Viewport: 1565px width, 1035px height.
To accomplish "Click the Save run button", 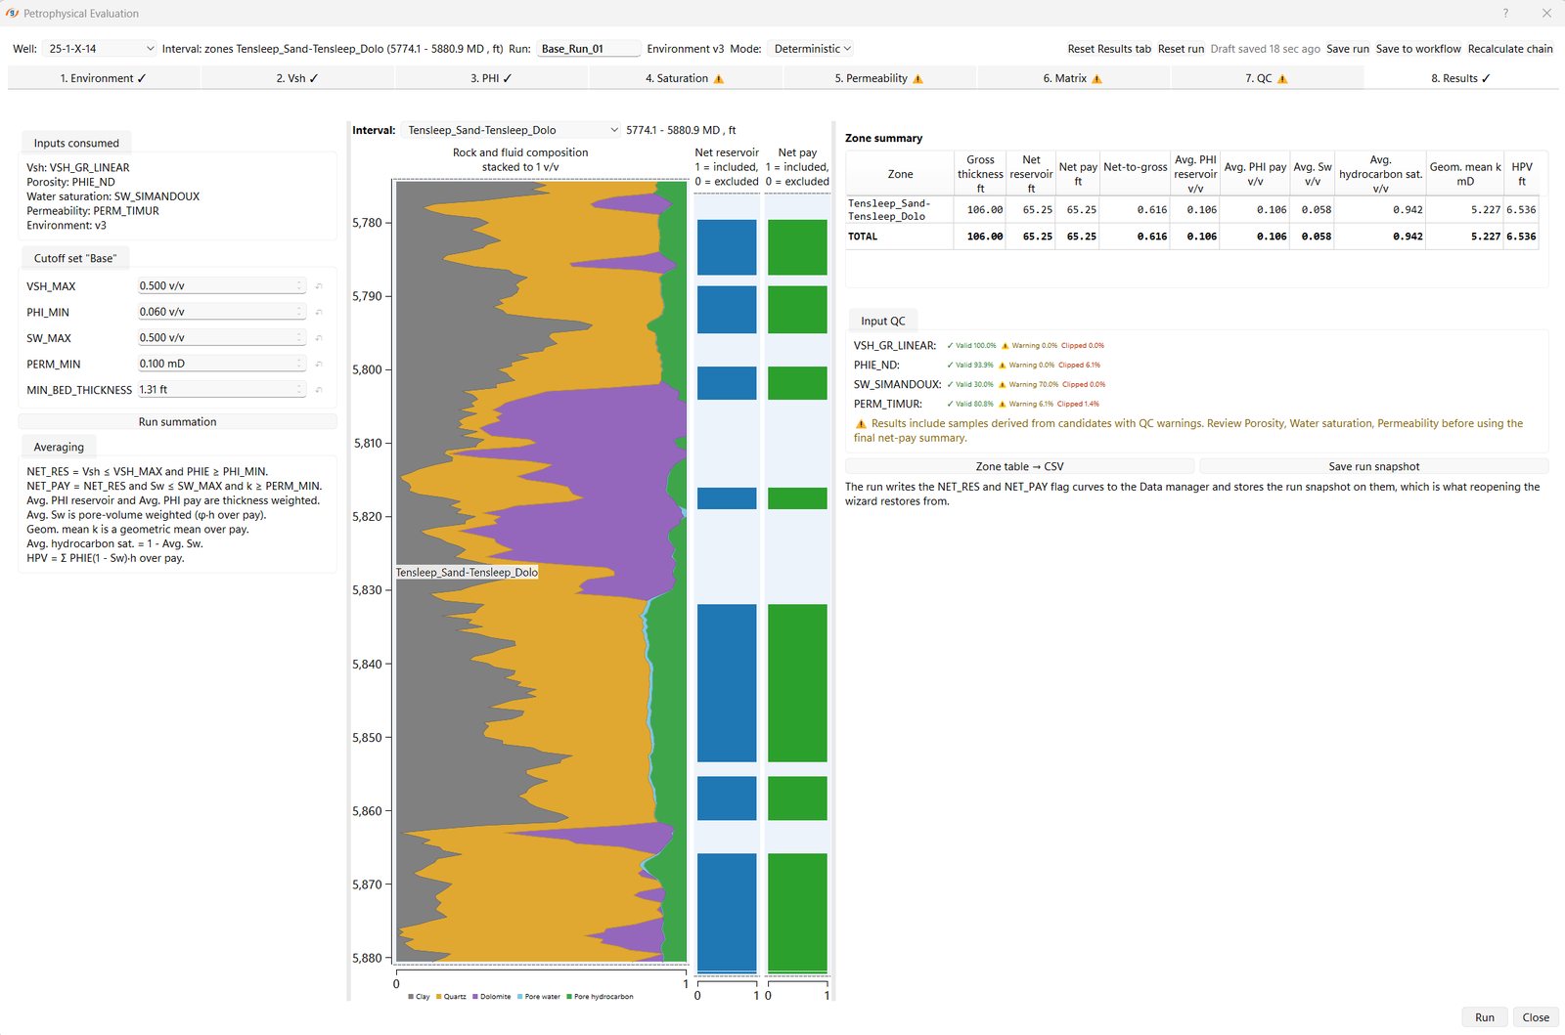I will click(x=1348, y=49).
